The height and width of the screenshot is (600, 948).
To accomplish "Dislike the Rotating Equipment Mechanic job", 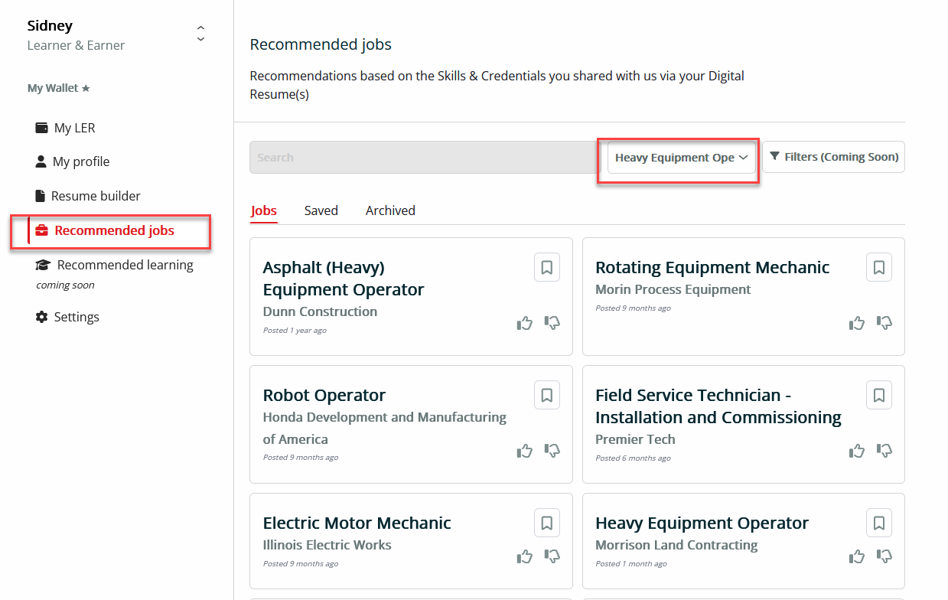I will (x=884, y=323).
